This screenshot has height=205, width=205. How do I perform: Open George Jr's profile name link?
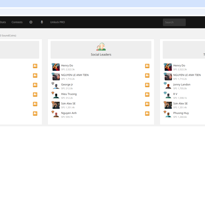coord(67,85)
